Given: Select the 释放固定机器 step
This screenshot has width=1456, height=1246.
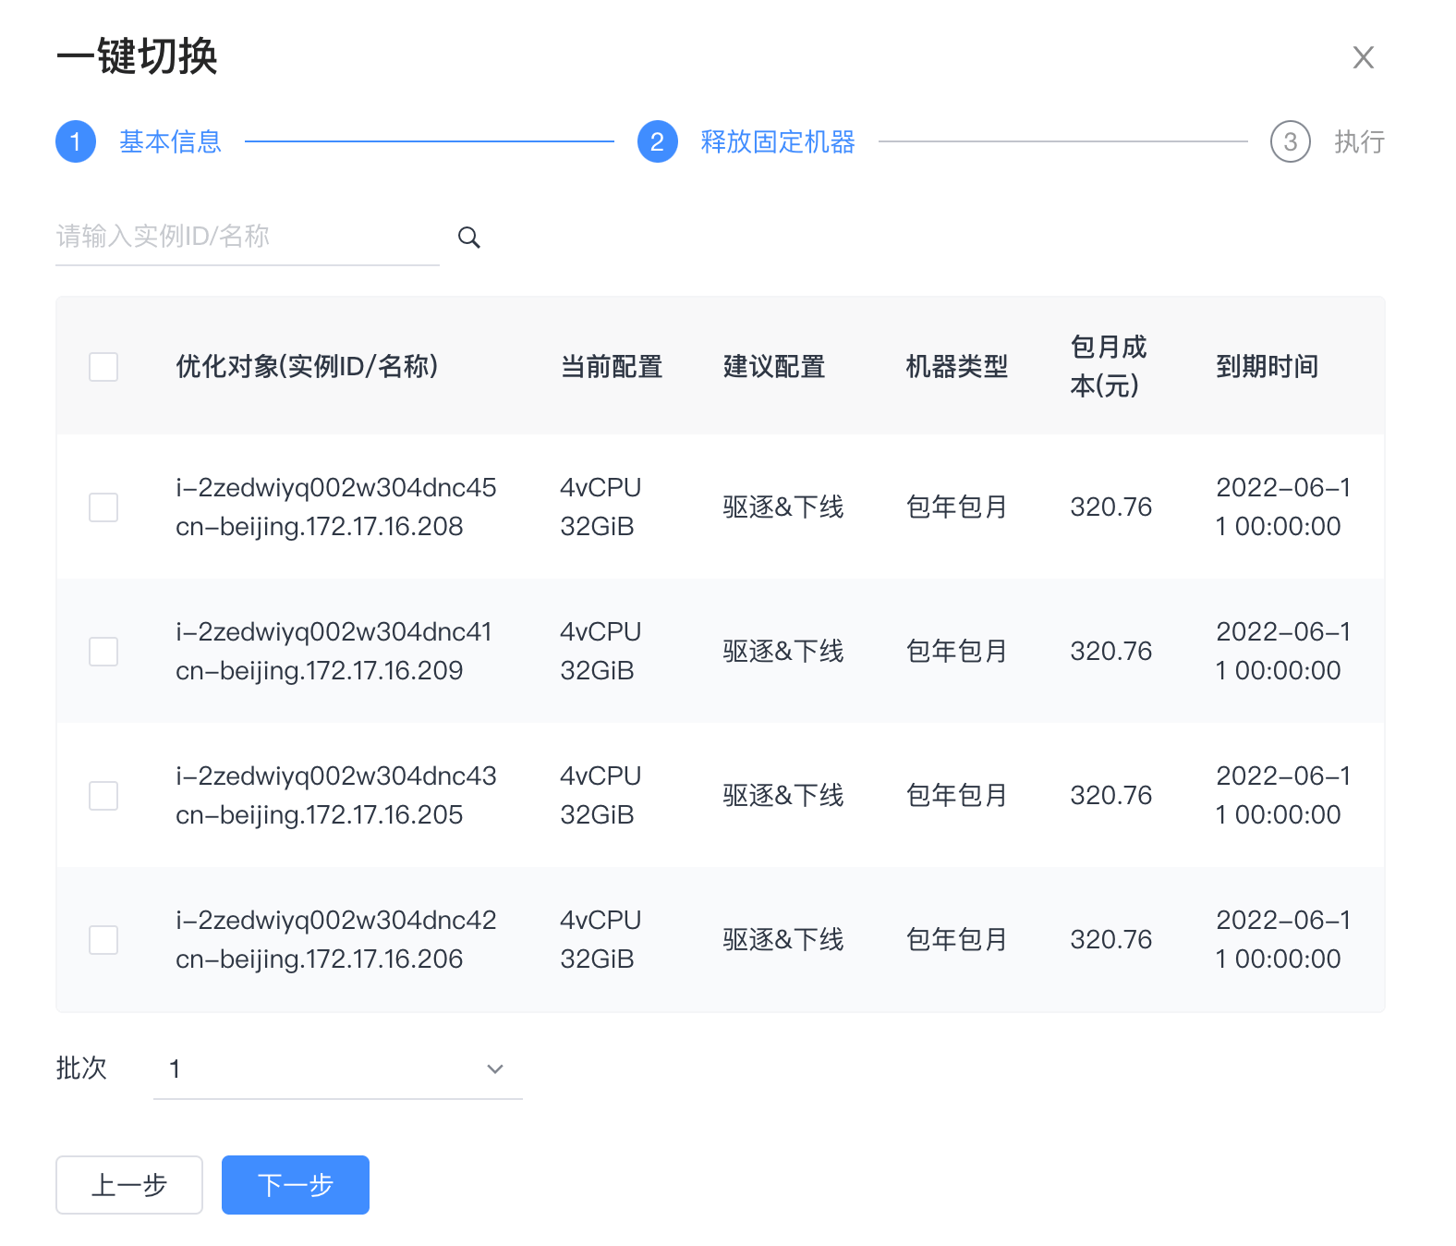Looking at the screenshot, I should (x=778, y=141).
